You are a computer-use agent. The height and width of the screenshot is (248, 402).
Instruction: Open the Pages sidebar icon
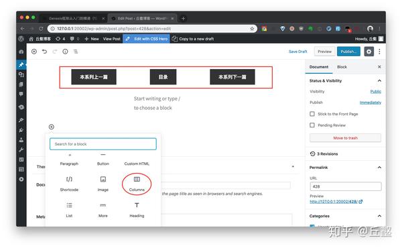click(x=21, y=84)
